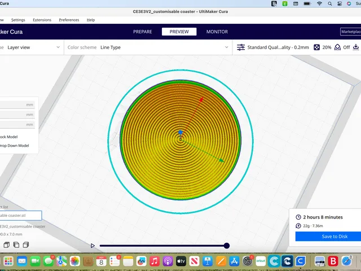Open Podcasts from the dock
This screenshot has height=271, width=361.
coord(168,261)
